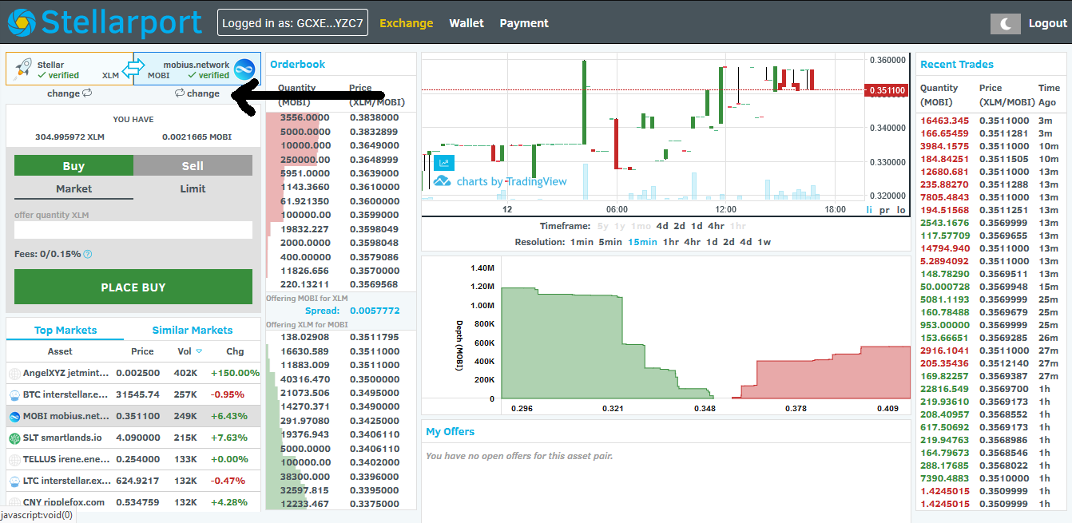
Task: Click the Price column header in markets
Action: pyautogui.click(x=142, y=351)
